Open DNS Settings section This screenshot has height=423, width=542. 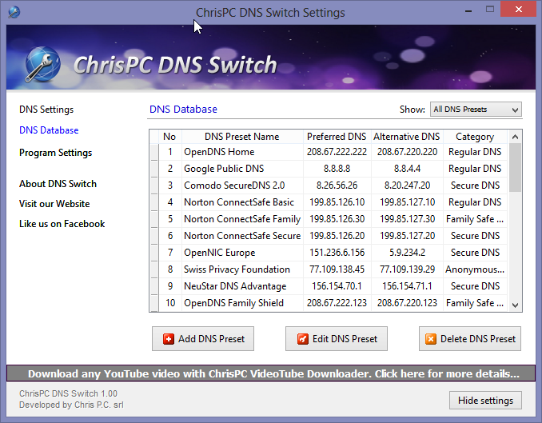coord(46,110)
